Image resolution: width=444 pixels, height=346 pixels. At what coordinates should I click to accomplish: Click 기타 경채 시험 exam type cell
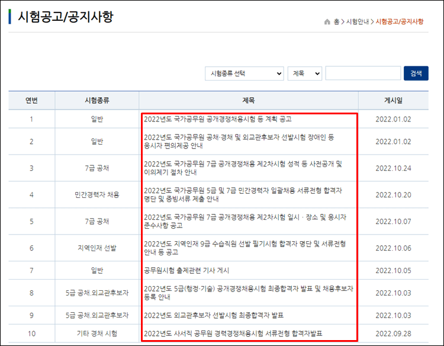[97, 334]
